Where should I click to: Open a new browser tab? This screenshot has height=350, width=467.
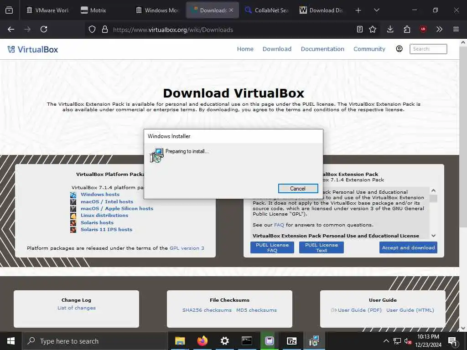pyautogui.click(x=358, y=10)
